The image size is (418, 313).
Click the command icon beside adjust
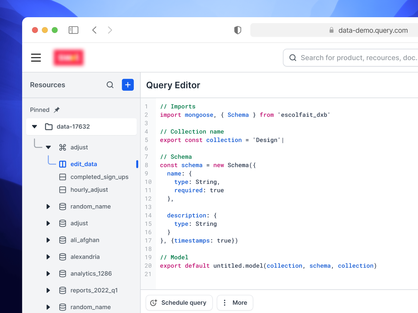coord(63,147)
